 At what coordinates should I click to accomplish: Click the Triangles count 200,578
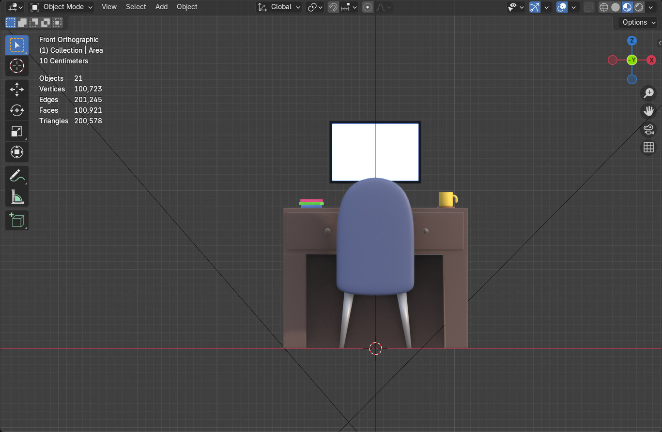tap(88, 121)
